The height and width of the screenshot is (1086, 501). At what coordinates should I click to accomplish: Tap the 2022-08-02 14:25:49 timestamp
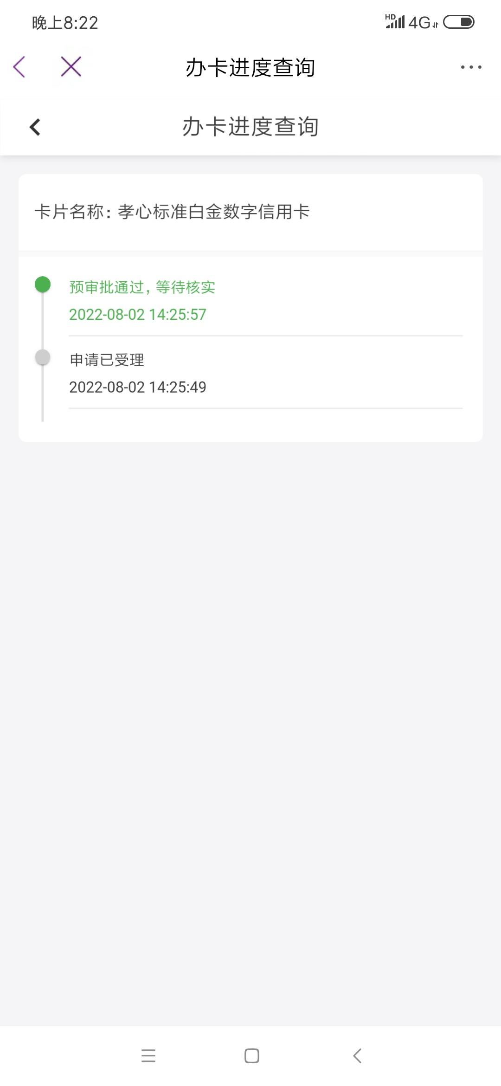pyautogui.click(x=138, y=387)
